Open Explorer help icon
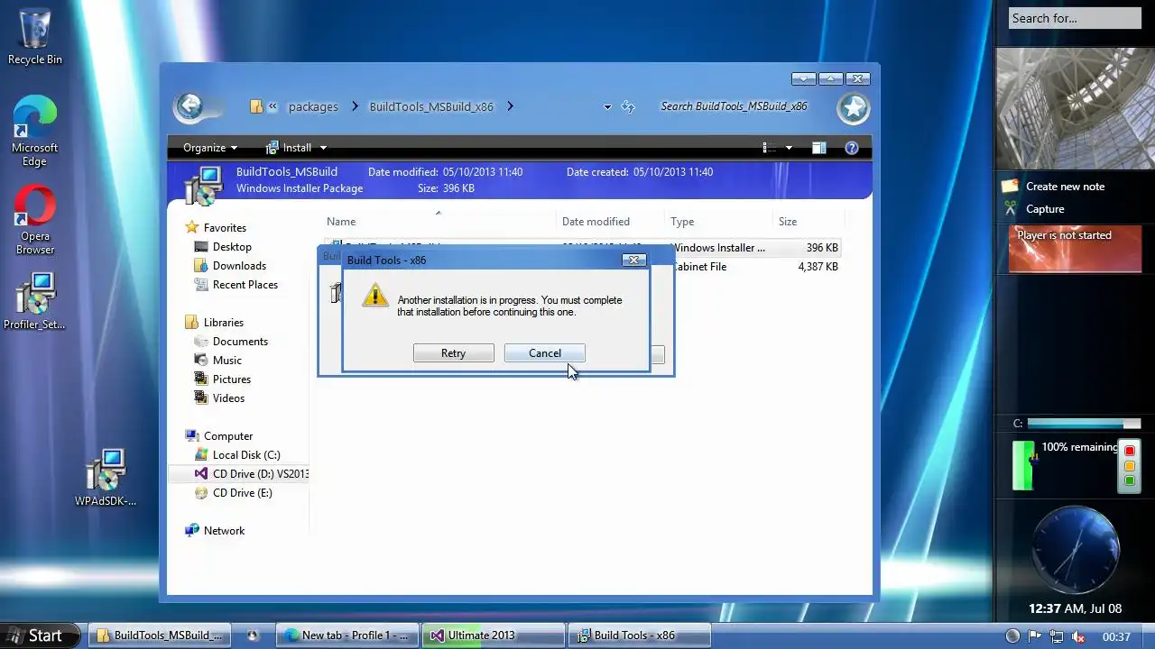Image resolution: width=1155 pixels, height=649 pixels. point(851,148)
